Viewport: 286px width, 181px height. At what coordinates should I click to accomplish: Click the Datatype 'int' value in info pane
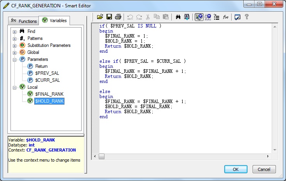tap(31, 145)
